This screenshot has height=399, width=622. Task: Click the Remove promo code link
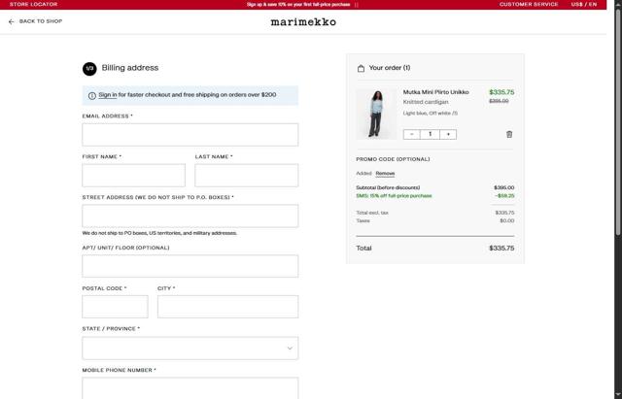[385, 174]
